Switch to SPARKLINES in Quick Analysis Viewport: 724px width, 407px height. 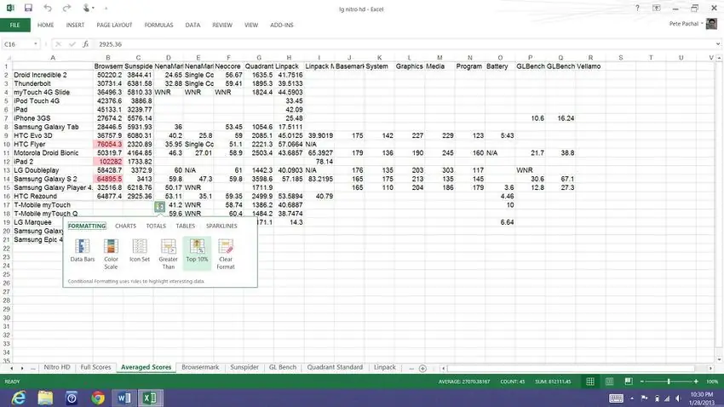221,226
